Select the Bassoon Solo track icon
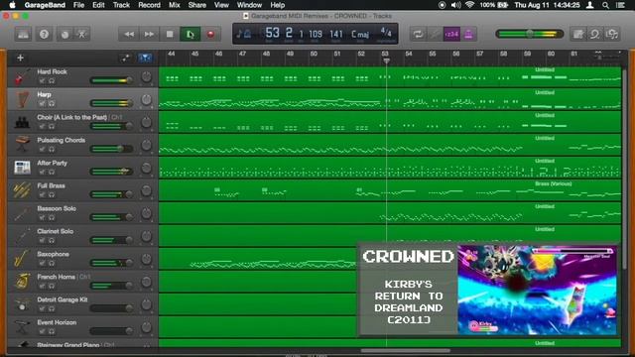This screenshot has width=635, height=357. (22, 213)
